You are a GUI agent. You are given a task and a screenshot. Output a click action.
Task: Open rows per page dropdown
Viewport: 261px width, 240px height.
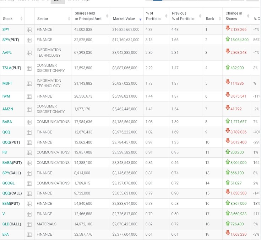tap(58, 1)
